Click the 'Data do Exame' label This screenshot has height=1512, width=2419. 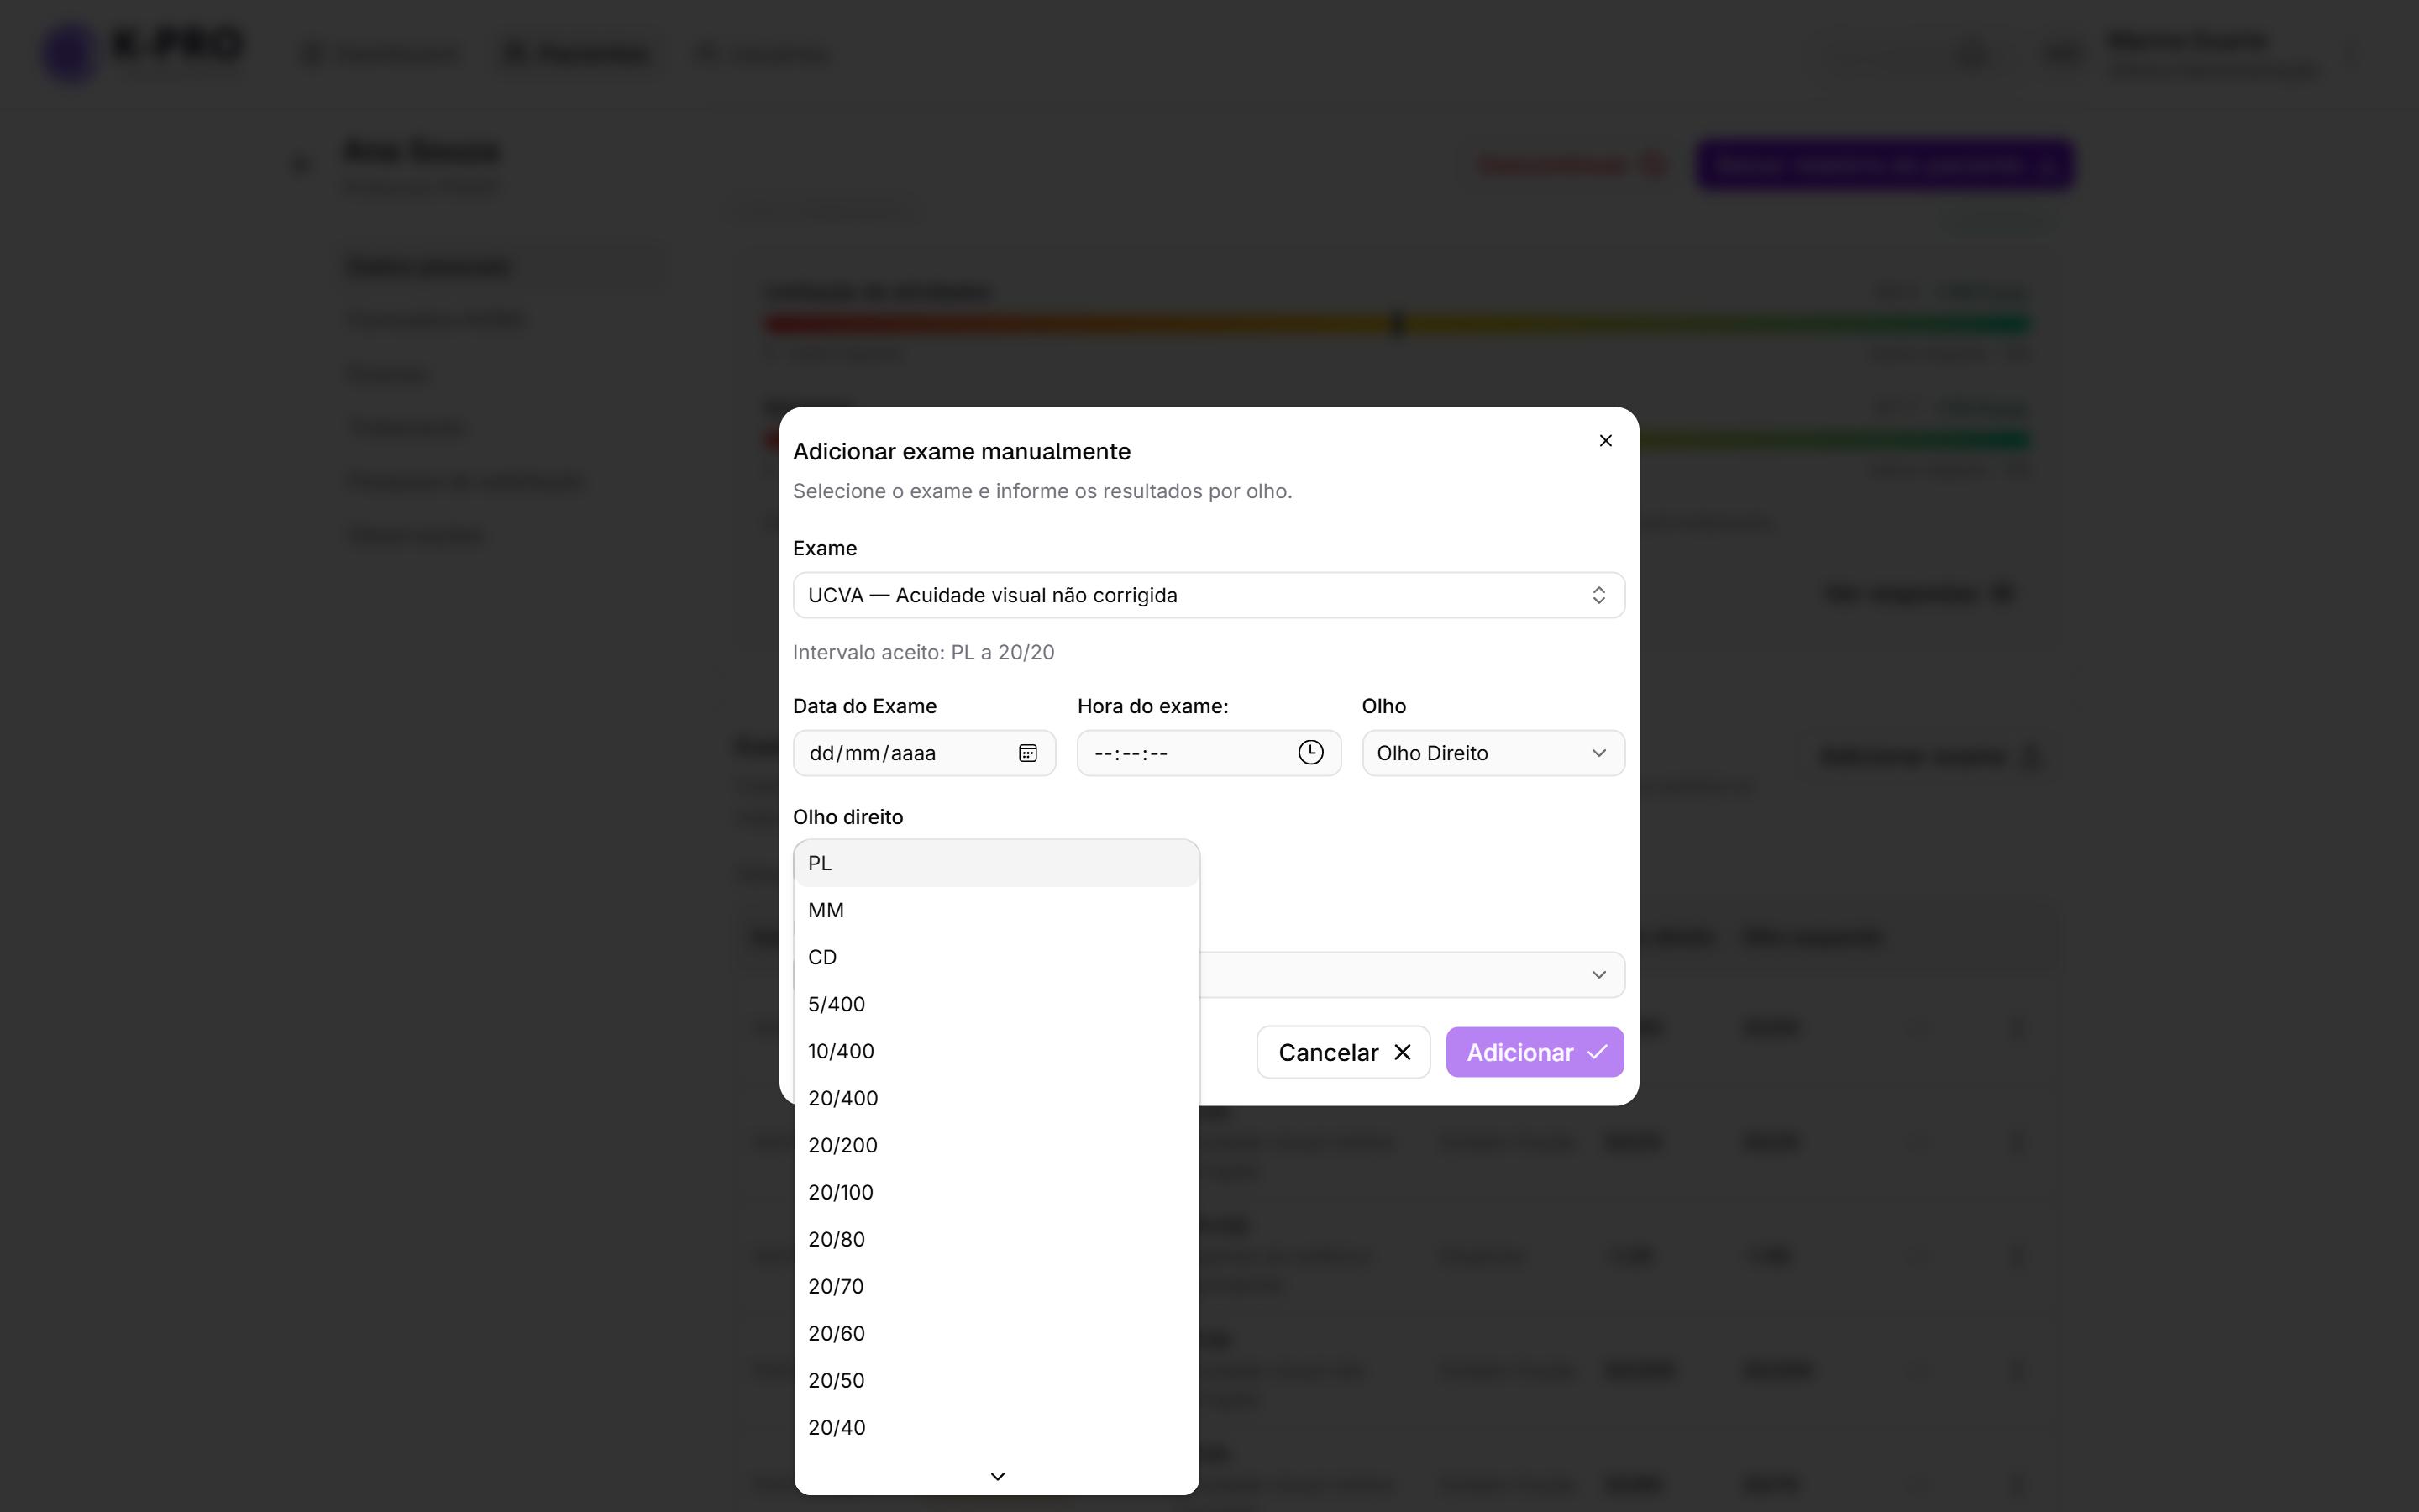click(864, 706)
